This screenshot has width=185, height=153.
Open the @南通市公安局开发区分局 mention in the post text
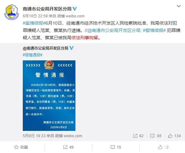114,30
